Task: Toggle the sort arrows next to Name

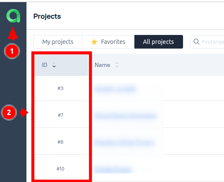Action: [117, 65]
